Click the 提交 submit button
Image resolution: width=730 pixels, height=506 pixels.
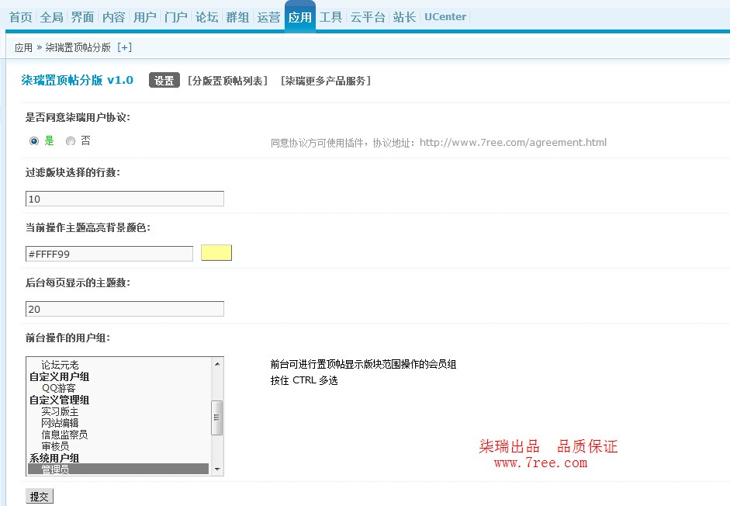click(x=40, y=497)
